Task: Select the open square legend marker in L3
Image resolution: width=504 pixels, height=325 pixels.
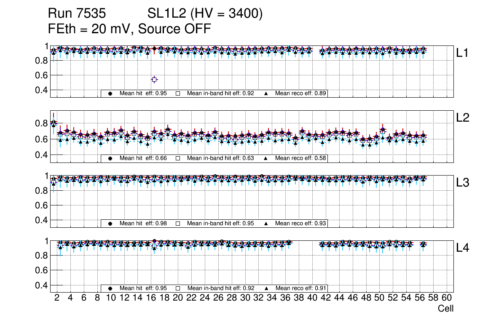Action: point(178,224)
